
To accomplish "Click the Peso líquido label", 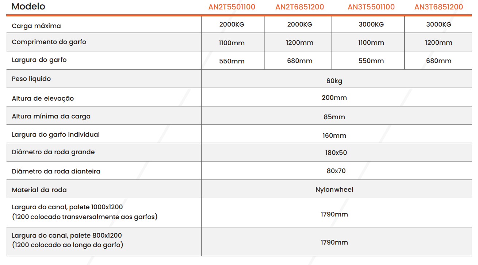I will (31, 79).
